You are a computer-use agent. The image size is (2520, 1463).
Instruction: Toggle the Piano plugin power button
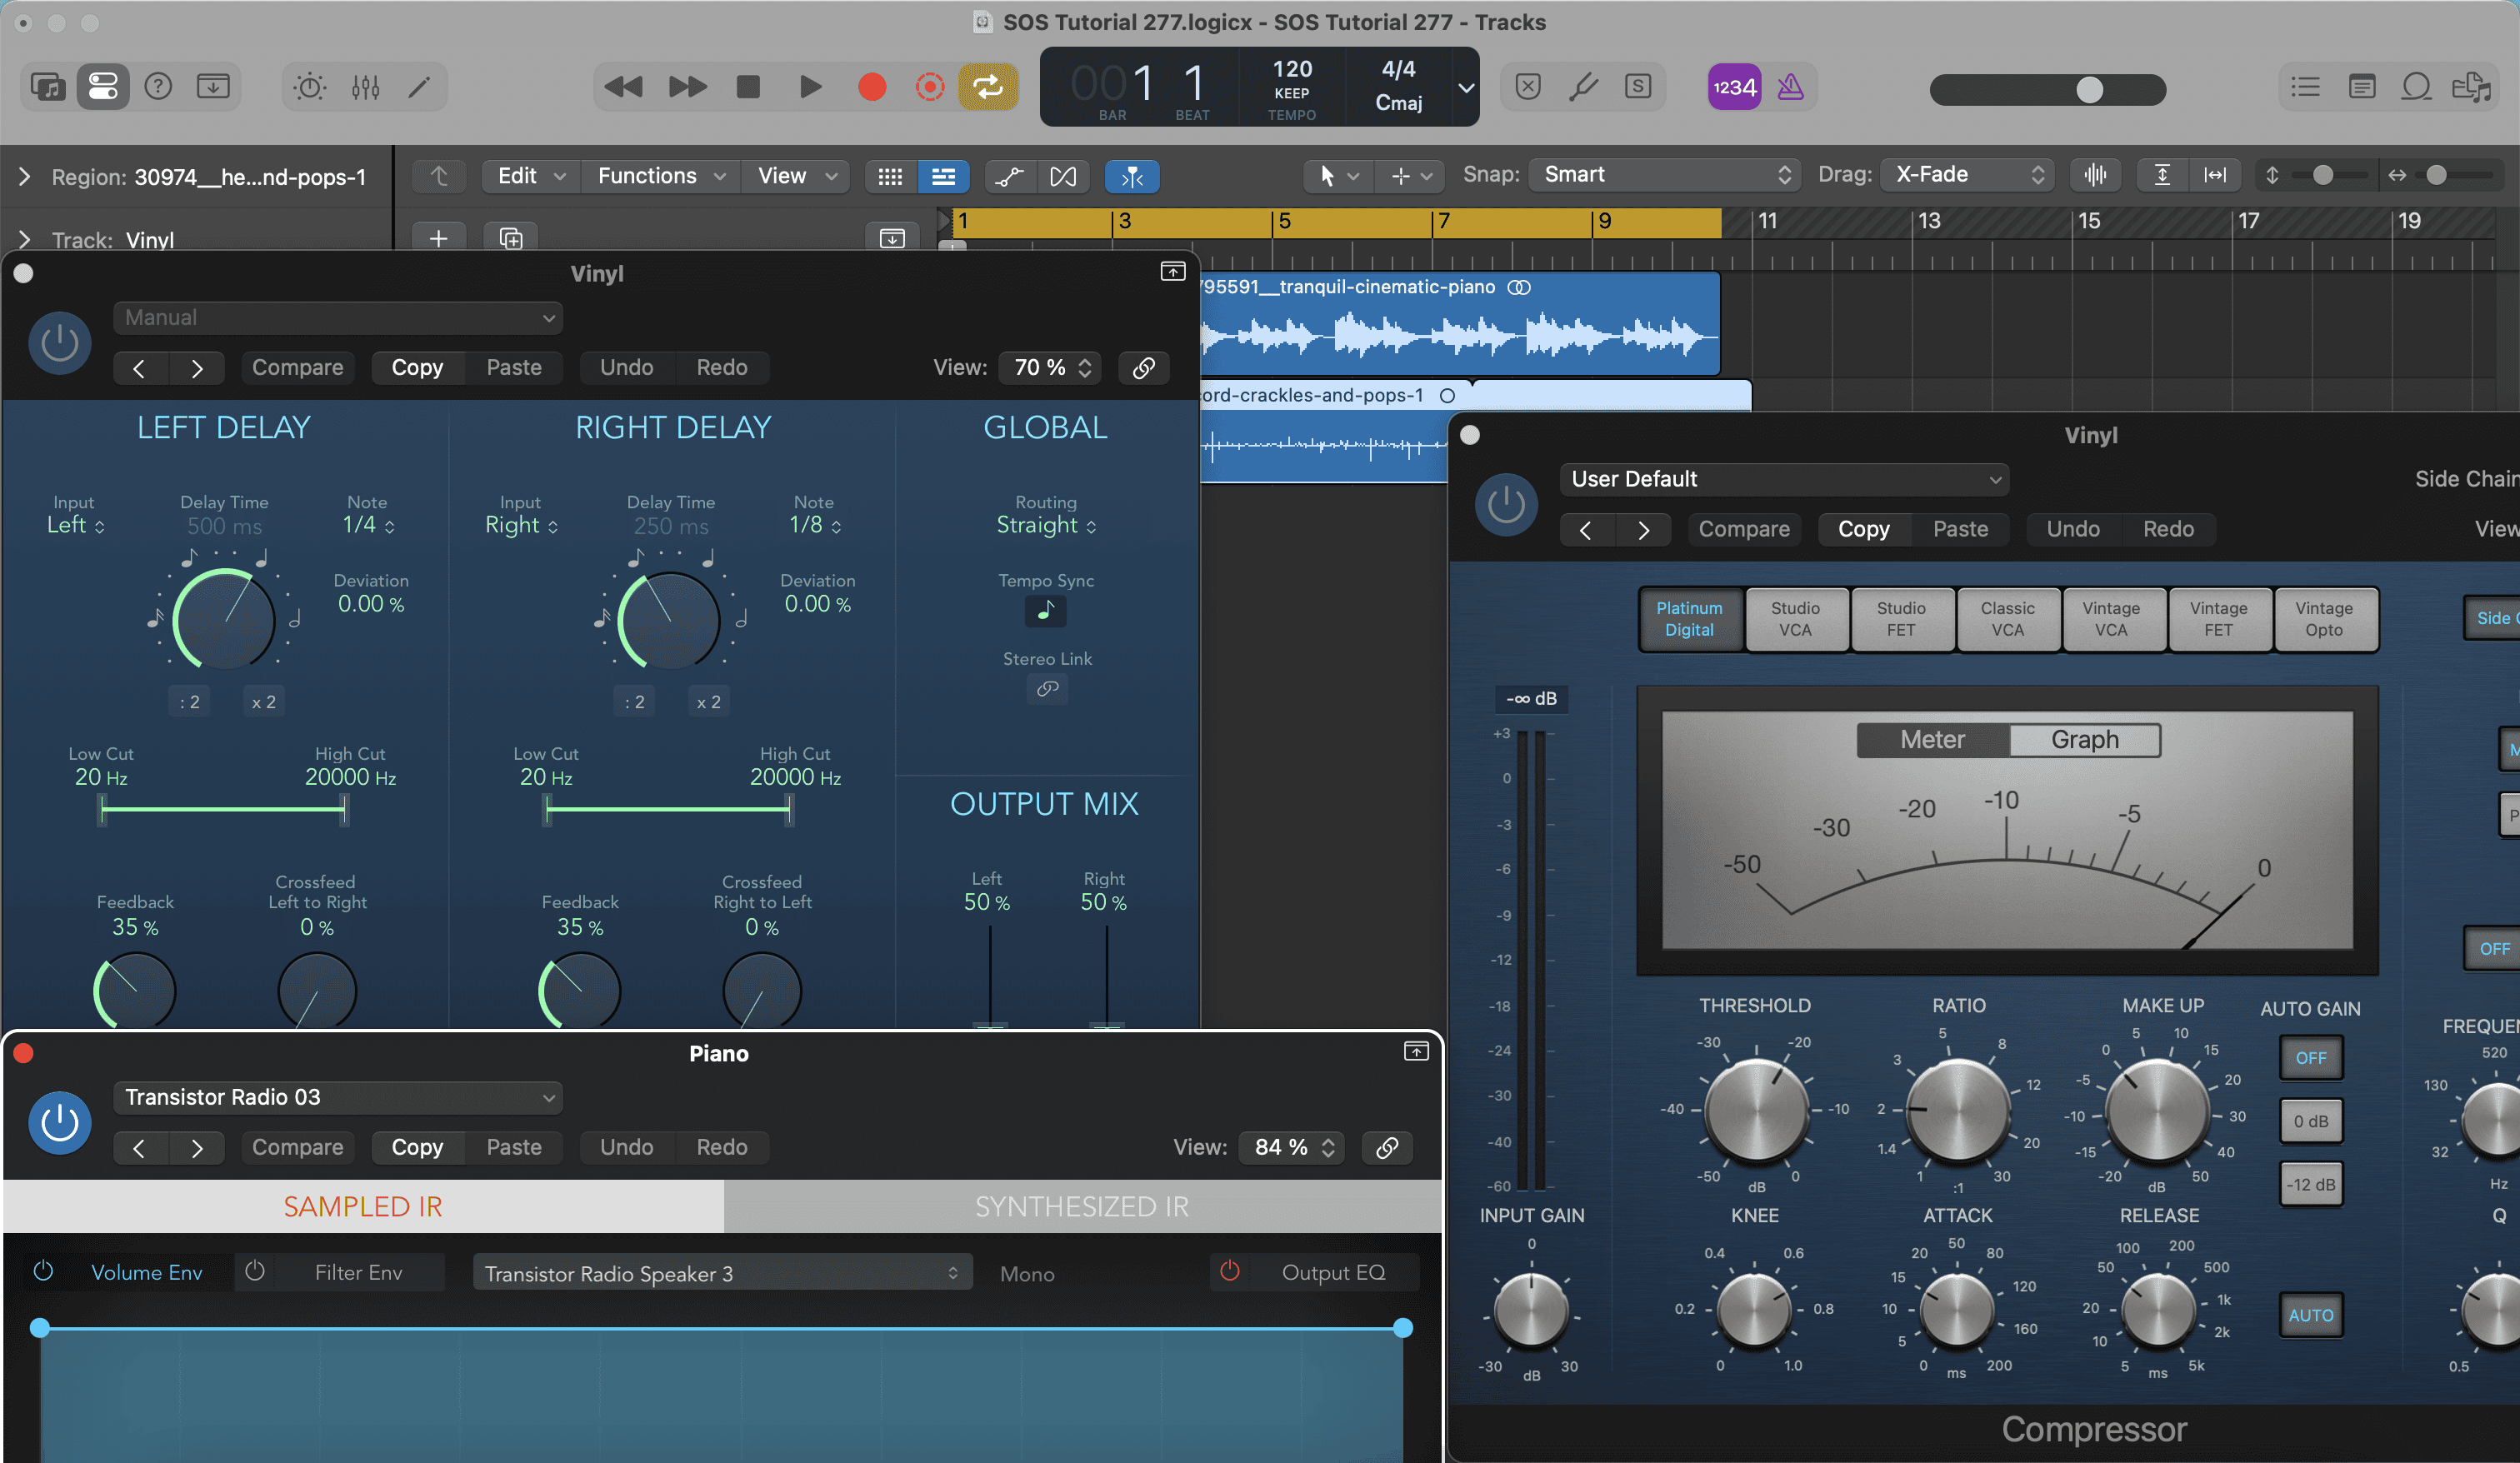(59, 1122)
